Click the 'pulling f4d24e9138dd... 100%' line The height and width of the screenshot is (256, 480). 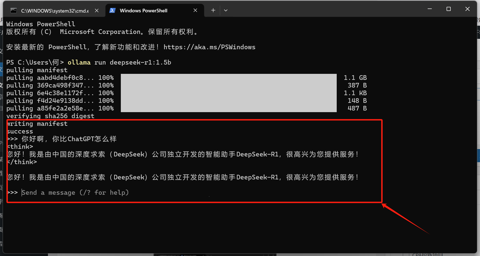pyautogui.click(x=60, y=101)
